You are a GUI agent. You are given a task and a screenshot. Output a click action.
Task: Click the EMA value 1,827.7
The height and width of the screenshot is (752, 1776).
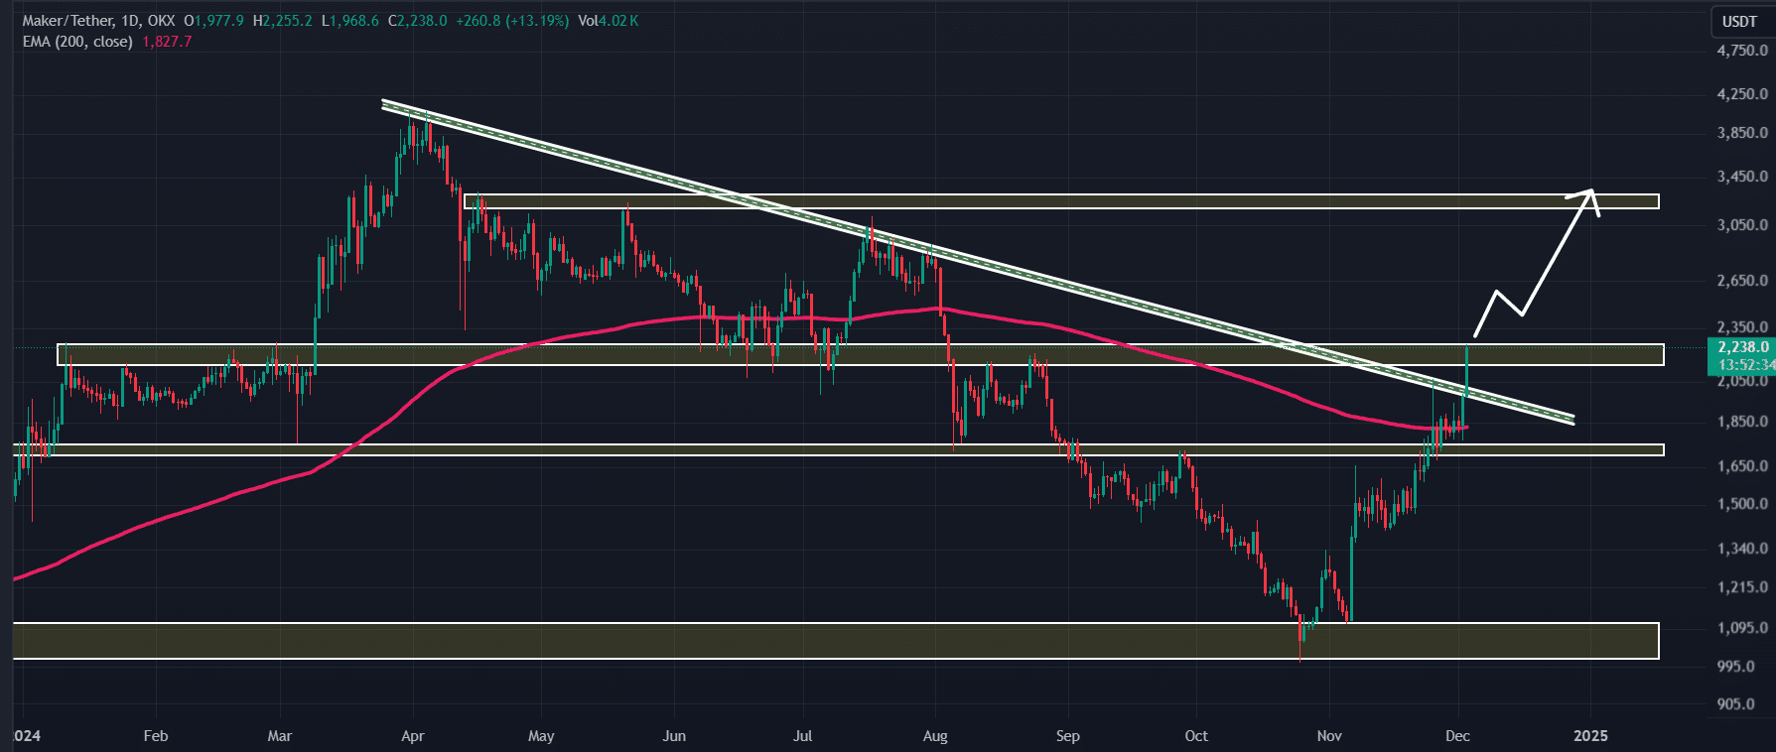[167, 42]
